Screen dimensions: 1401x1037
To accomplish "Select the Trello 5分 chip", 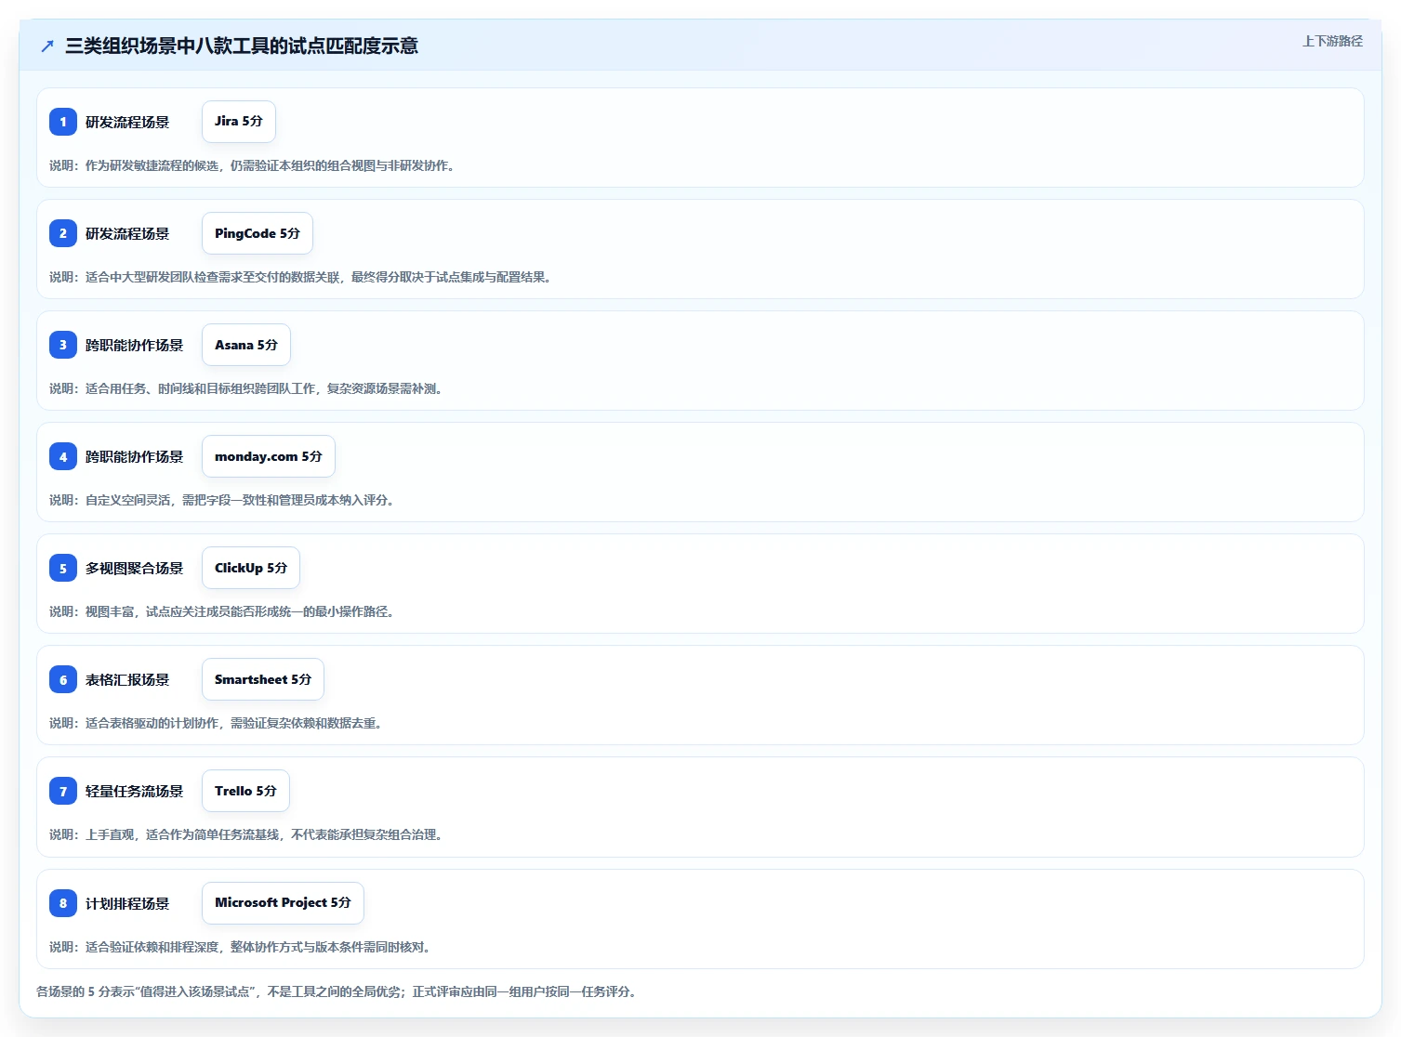I will point(245,791).
